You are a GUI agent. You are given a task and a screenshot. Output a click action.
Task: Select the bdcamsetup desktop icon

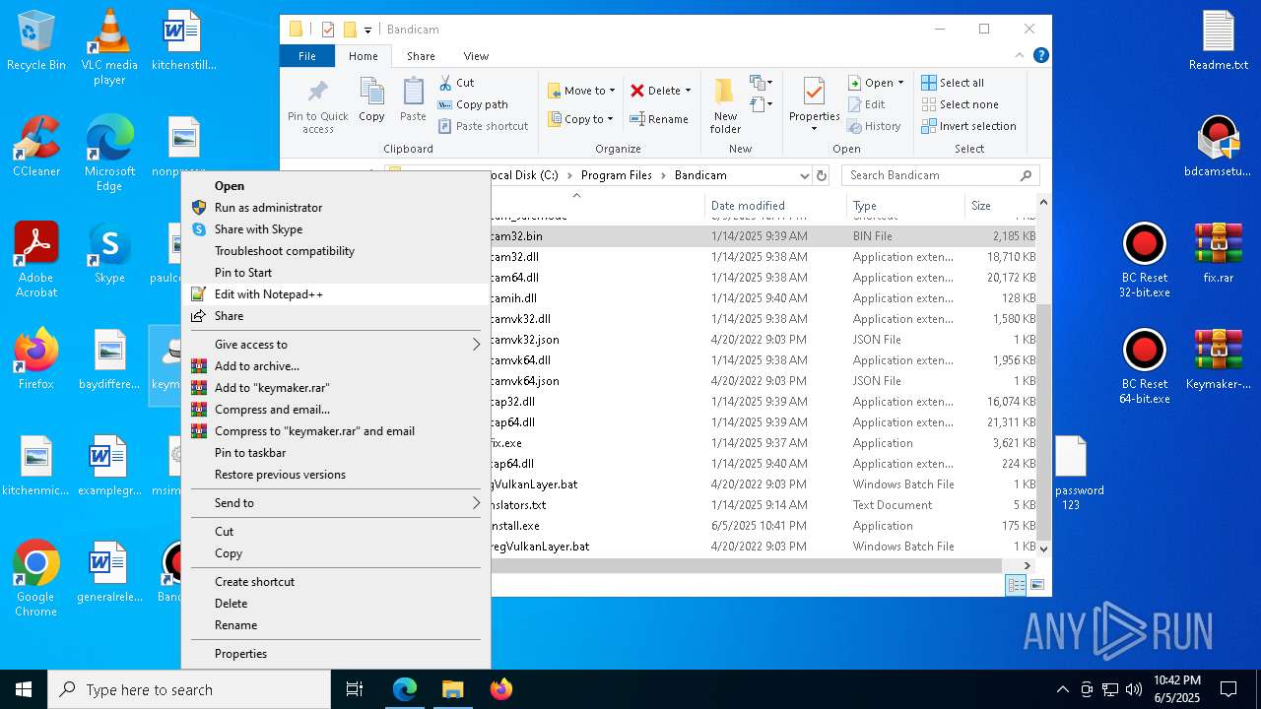click(x=1218, y=148)
